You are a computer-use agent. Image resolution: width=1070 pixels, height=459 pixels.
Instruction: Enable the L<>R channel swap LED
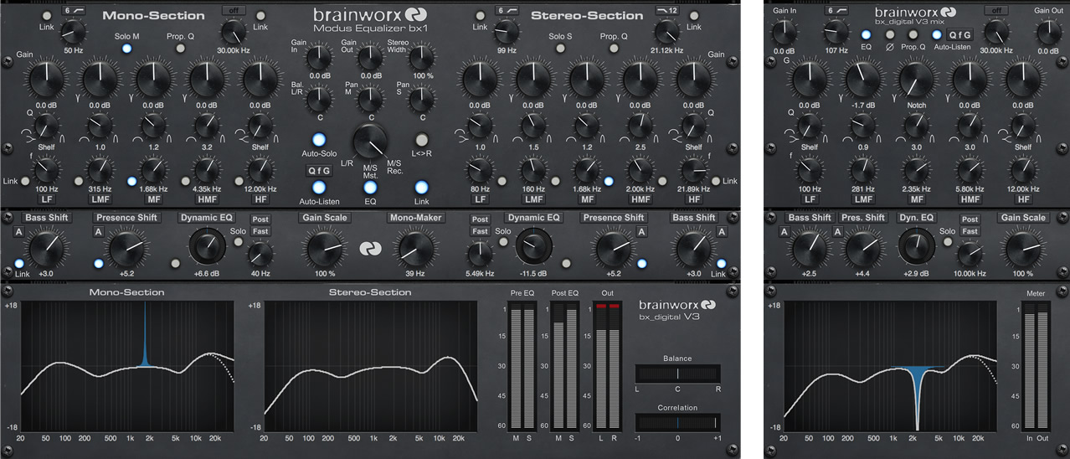coord(421,140)
